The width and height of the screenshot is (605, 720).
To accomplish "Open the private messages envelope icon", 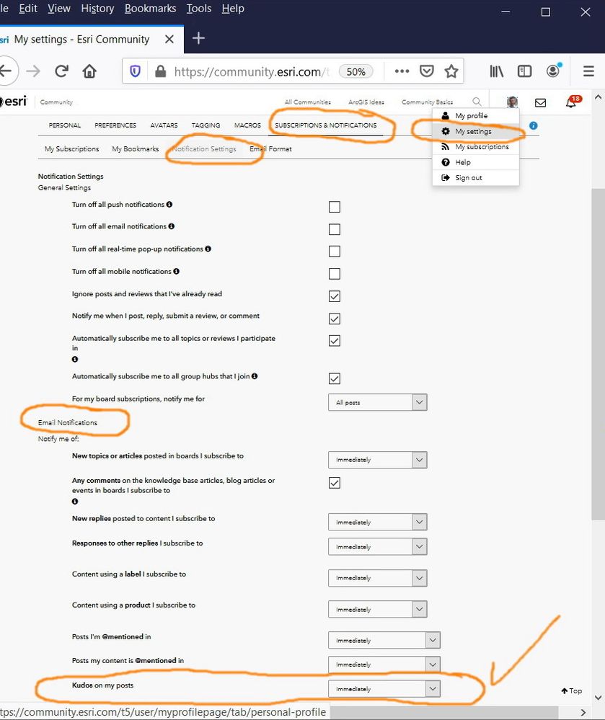I will pos(541,102).
